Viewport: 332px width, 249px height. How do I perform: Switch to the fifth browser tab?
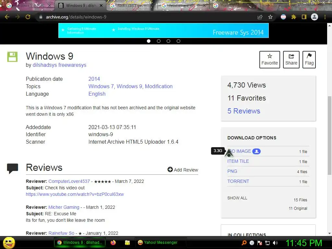point(235,6)
